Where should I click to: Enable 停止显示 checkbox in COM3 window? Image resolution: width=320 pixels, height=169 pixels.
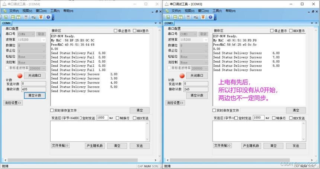pos(272,31)
